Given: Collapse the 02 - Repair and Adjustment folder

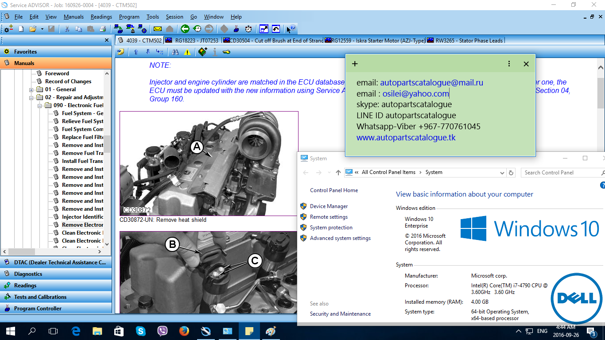Looking at the screenshot, I should click(x=31, y=98).
